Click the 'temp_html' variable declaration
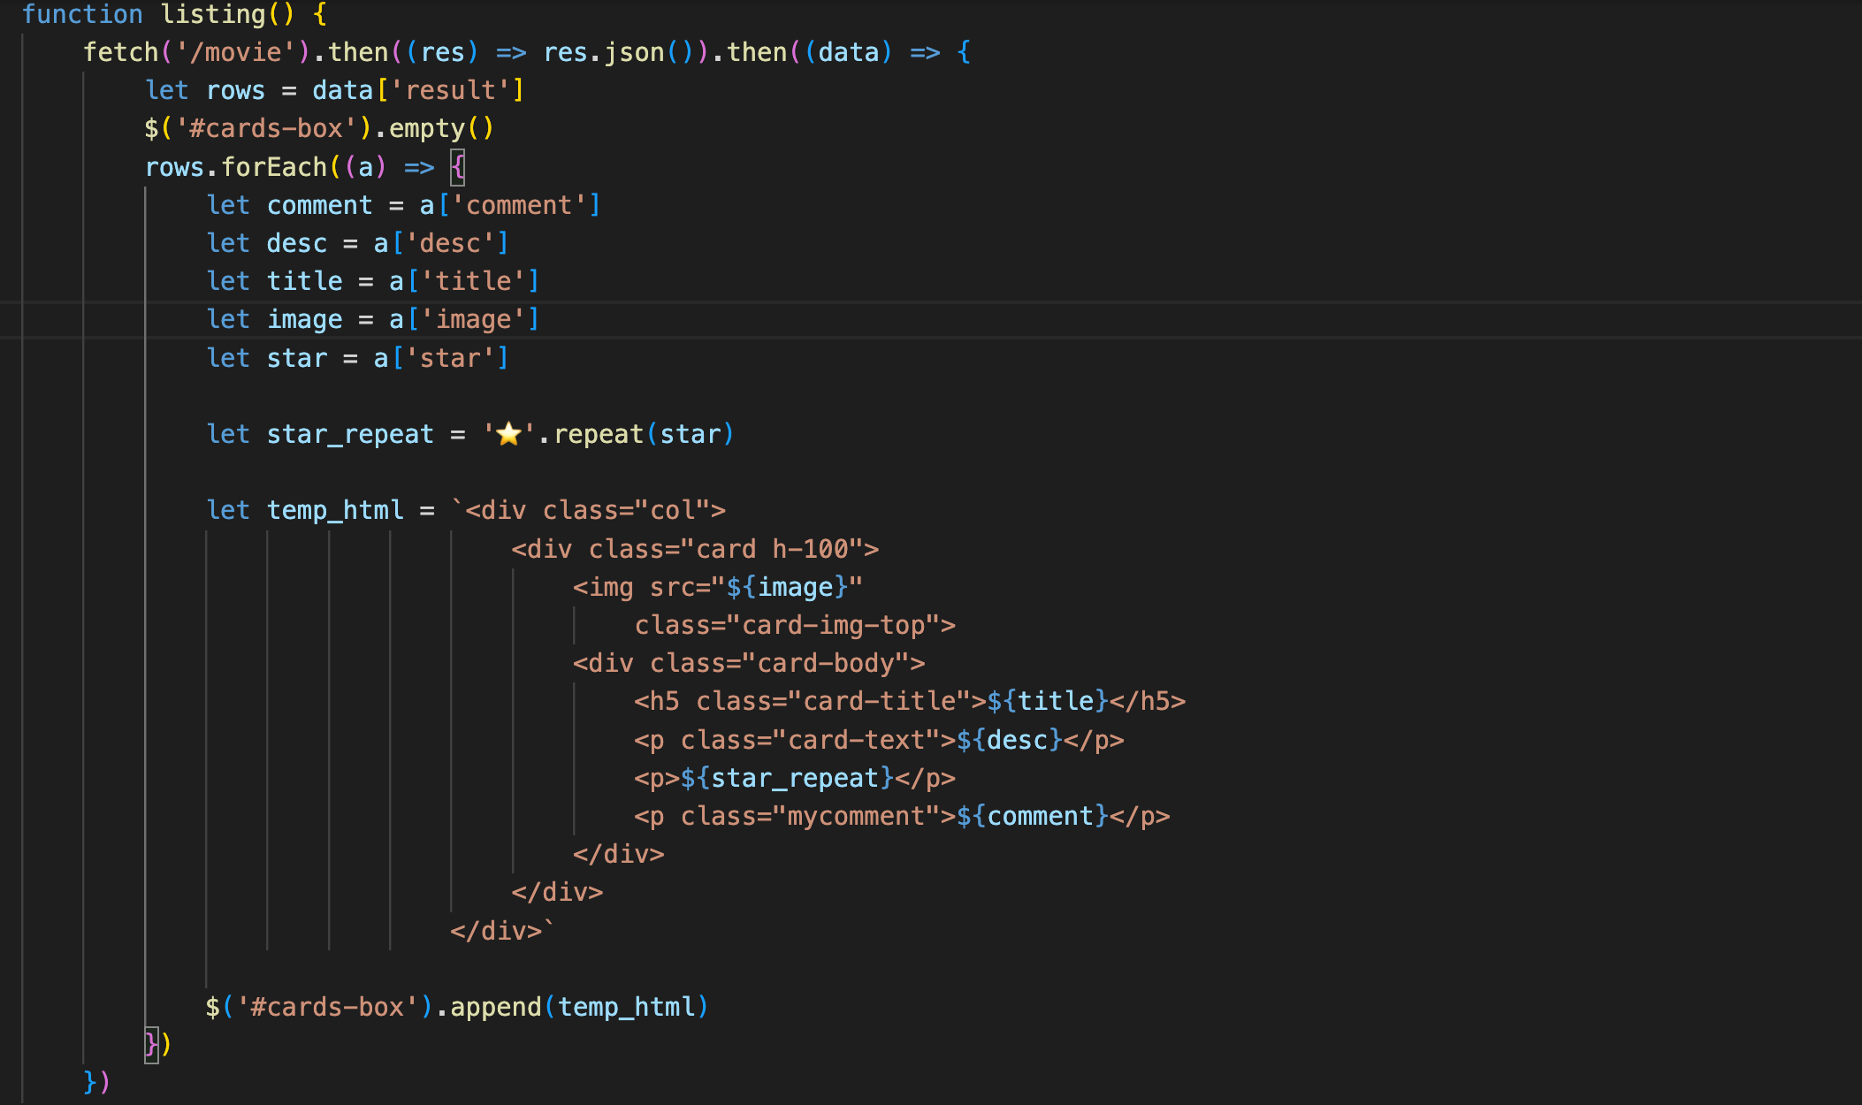 335,510
